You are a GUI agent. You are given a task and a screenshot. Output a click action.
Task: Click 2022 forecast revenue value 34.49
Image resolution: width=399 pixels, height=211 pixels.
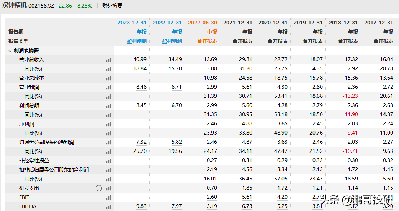click(175, 59)
